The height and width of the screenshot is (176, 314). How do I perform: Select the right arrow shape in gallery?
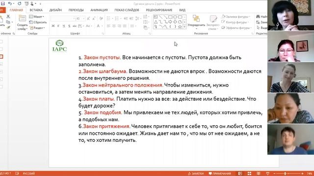click(x=170, y=22)
